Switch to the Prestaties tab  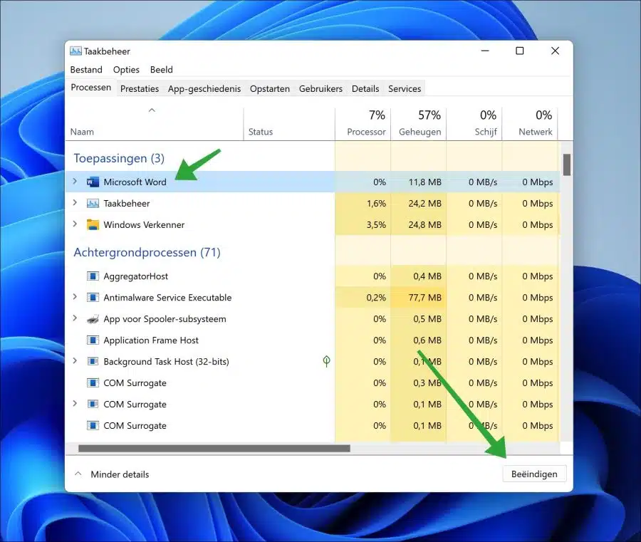tap(140, 89)
